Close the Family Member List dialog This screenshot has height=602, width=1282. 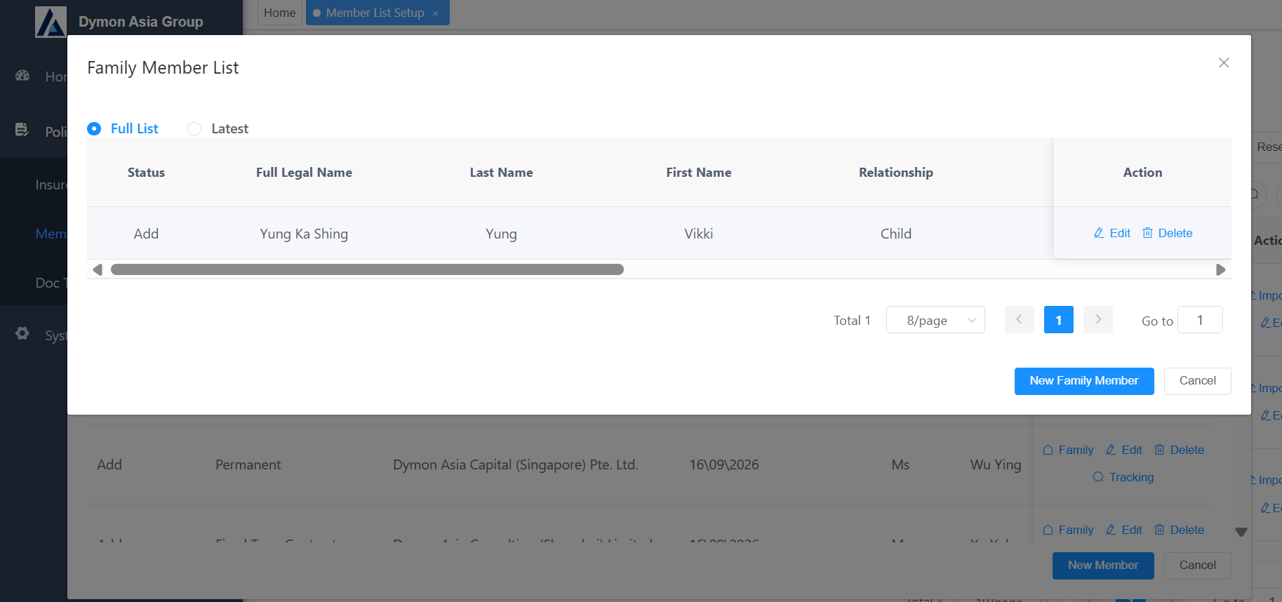point(1224,62)
